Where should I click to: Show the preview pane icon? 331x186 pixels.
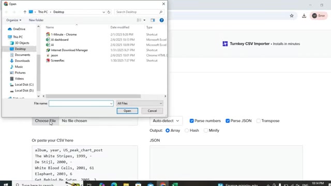click(x=153, y=20)
